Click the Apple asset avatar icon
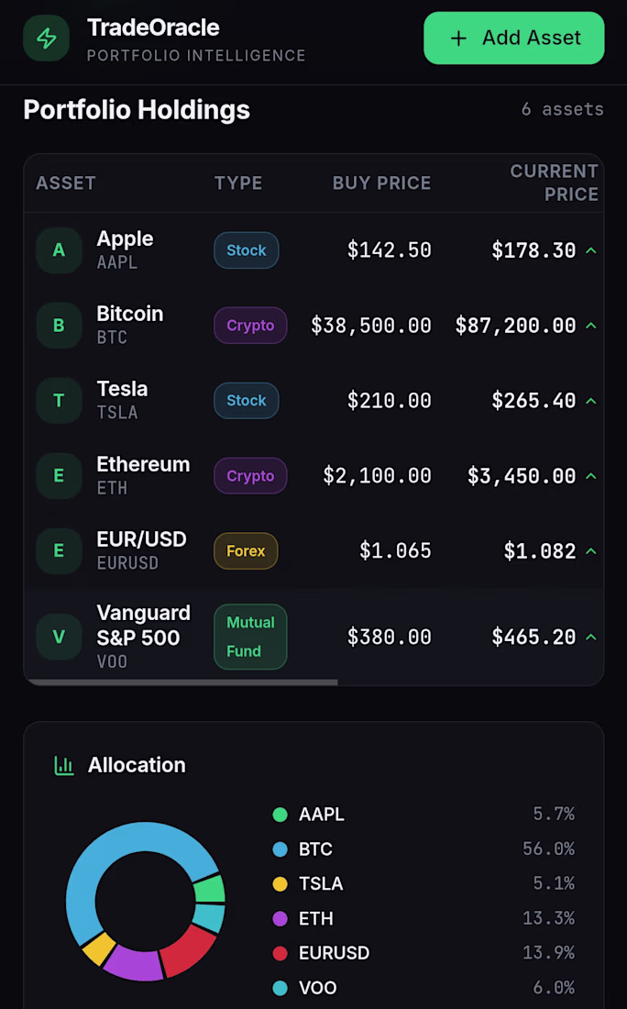627x1009 pixels. 59,250
